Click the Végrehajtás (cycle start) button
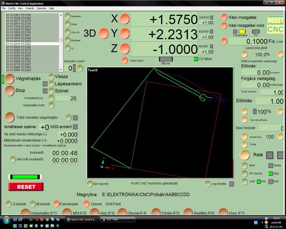The width and height of the screenshot is (286, 229). [10, 79]
